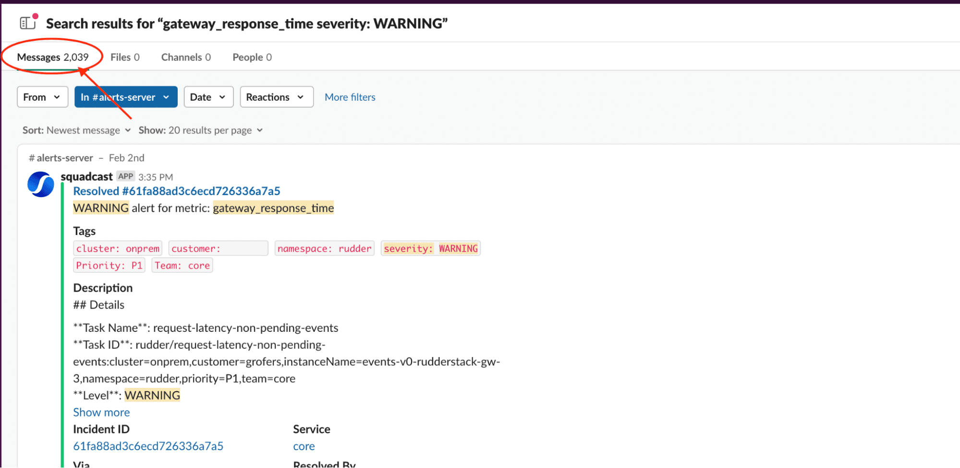Click the ## Details text
960x468 pixels.
98,305
